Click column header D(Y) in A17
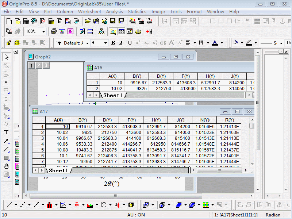The height and width of the screenshot is (219, 292). [107, 120]
